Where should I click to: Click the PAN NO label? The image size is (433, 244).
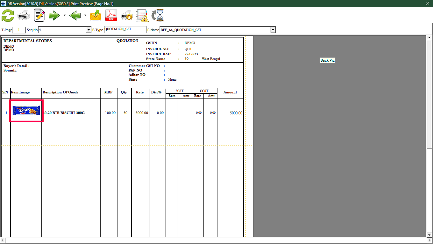(x=135, y=70)
